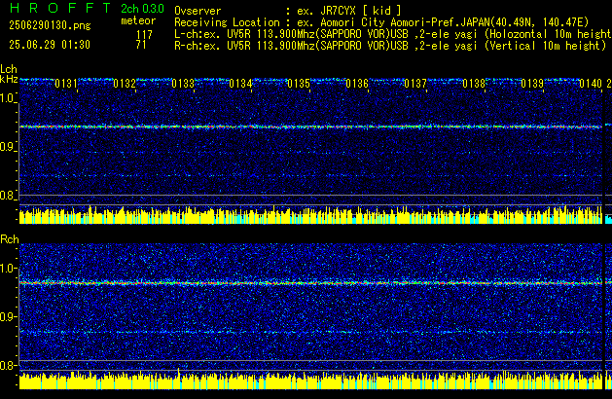Click the yellow Lch signal level bar graph

click(x=310, y=215)
